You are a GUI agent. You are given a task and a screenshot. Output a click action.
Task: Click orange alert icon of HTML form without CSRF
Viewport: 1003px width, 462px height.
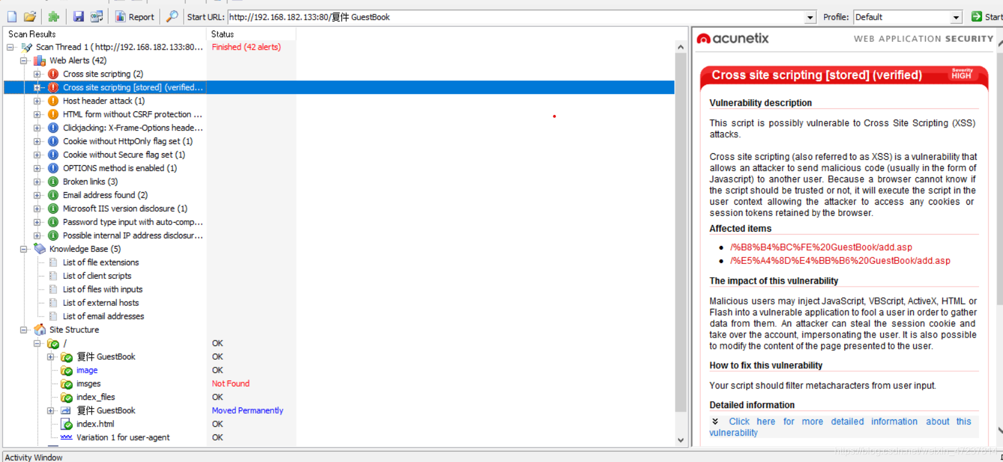pyautogui.click(x=53, y=114)
